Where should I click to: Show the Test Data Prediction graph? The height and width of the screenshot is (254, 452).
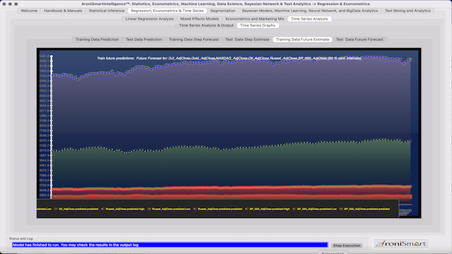[x=143, y=40]
